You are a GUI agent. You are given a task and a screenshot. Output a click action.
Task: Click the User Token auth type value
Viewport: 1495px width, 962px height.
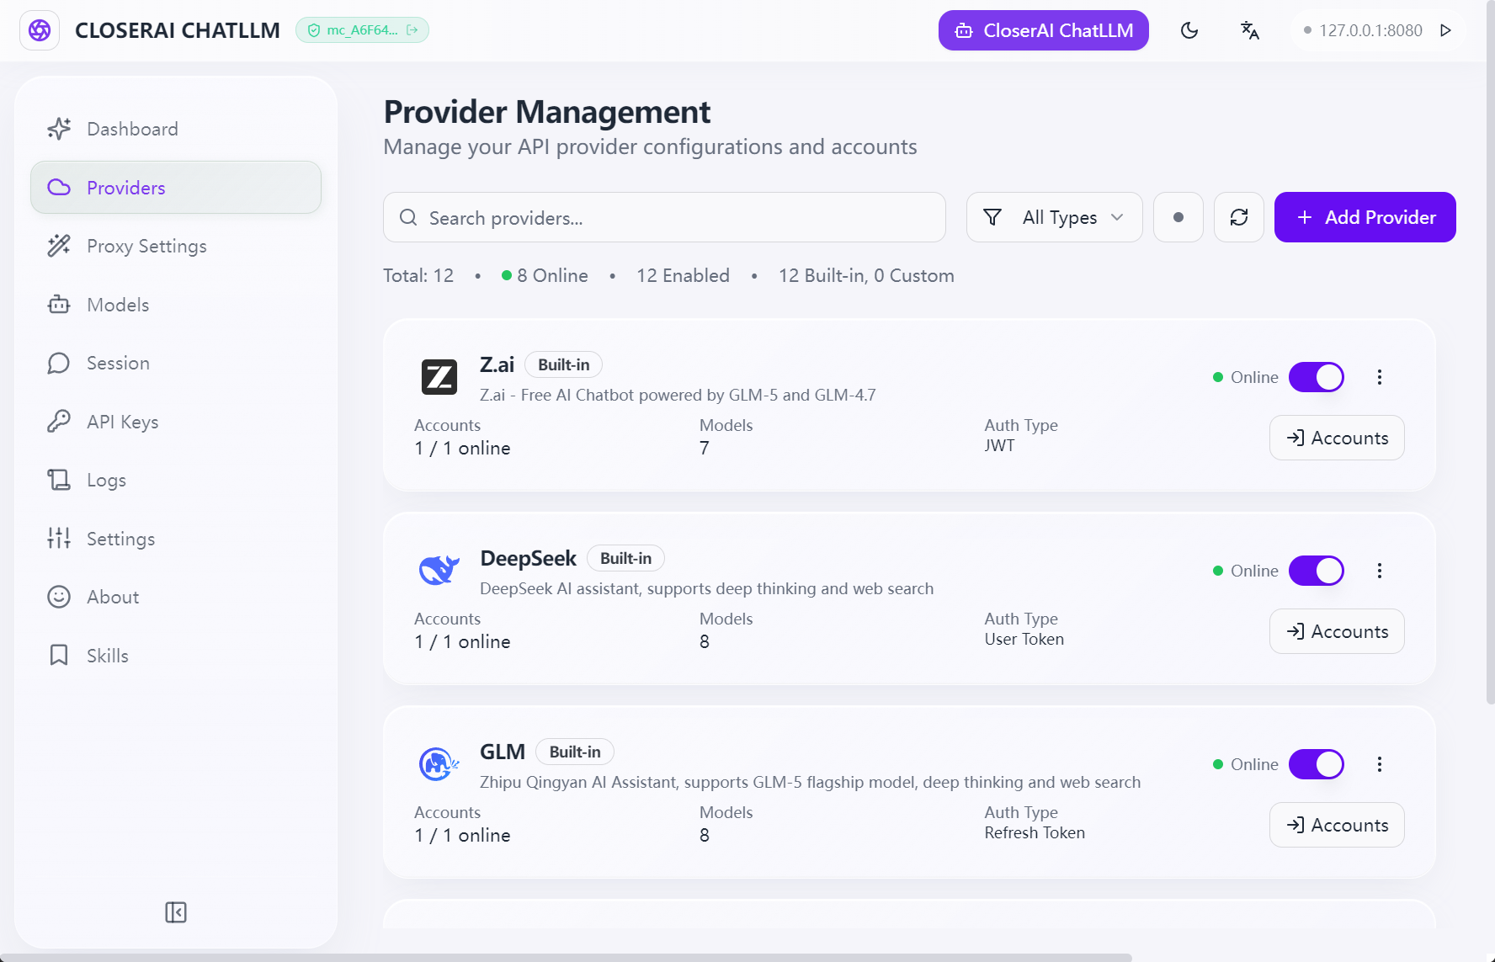(x=1024, y=639)
